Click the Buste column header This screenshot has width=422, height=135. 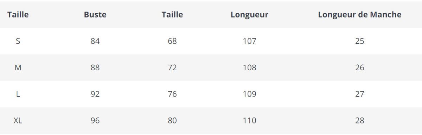(x=95, y=15)
